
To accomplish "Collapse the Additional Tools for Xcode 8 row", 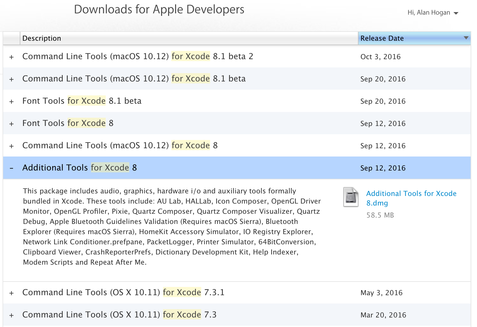I will pos(11,168).
